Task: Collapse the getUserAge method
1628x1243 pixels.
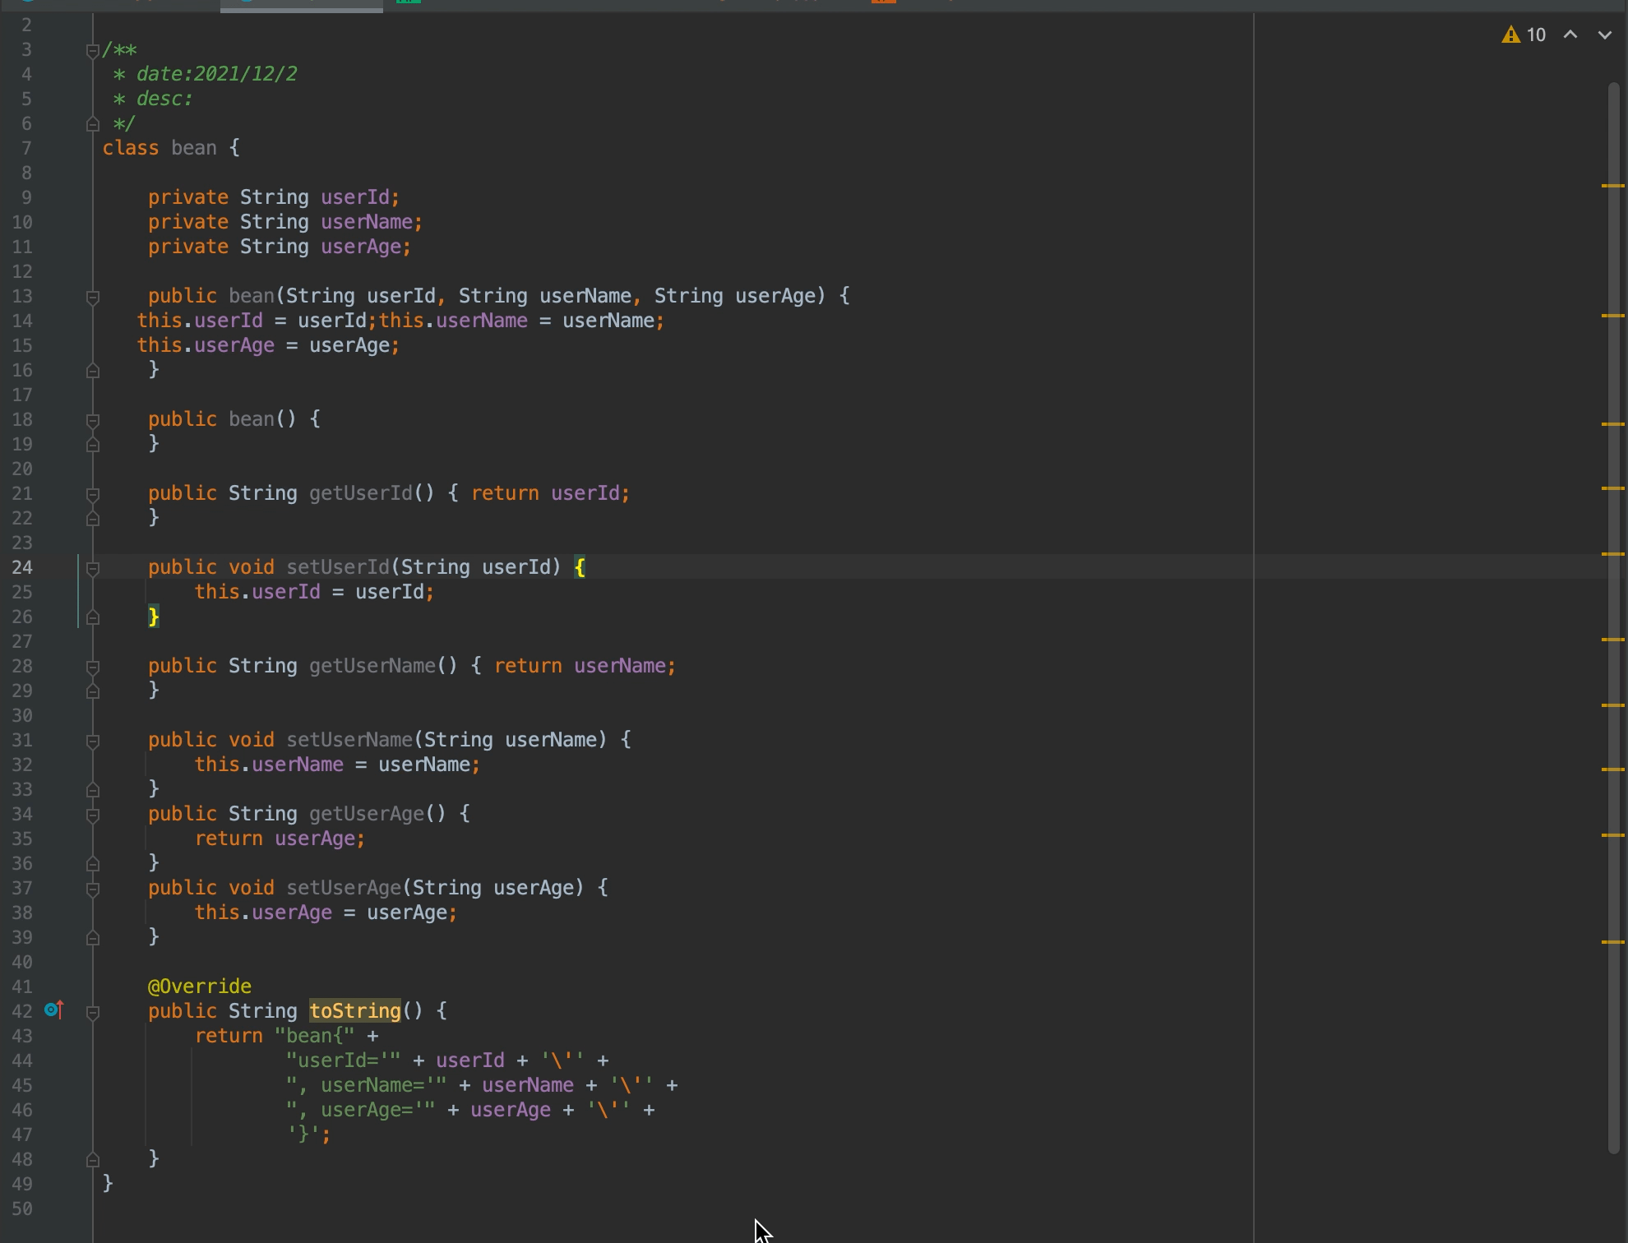Action: coord(93,815)
